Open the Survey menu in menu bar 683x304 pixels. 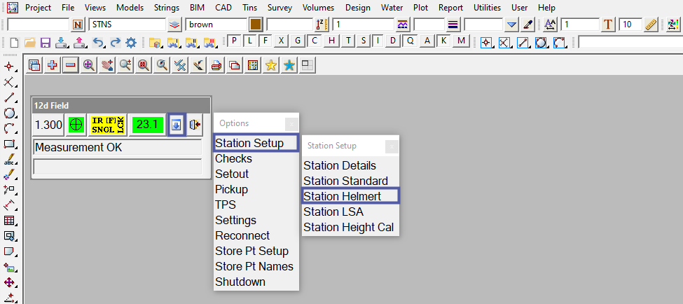coord(280,7)
